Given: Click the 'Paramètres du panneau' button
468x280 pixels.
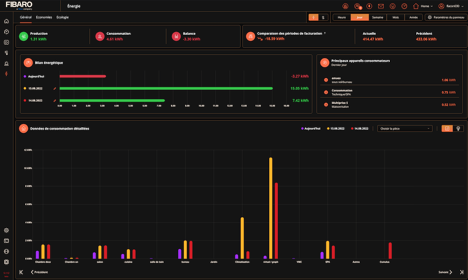Looking at the screenshot, I should pos(447,17).
